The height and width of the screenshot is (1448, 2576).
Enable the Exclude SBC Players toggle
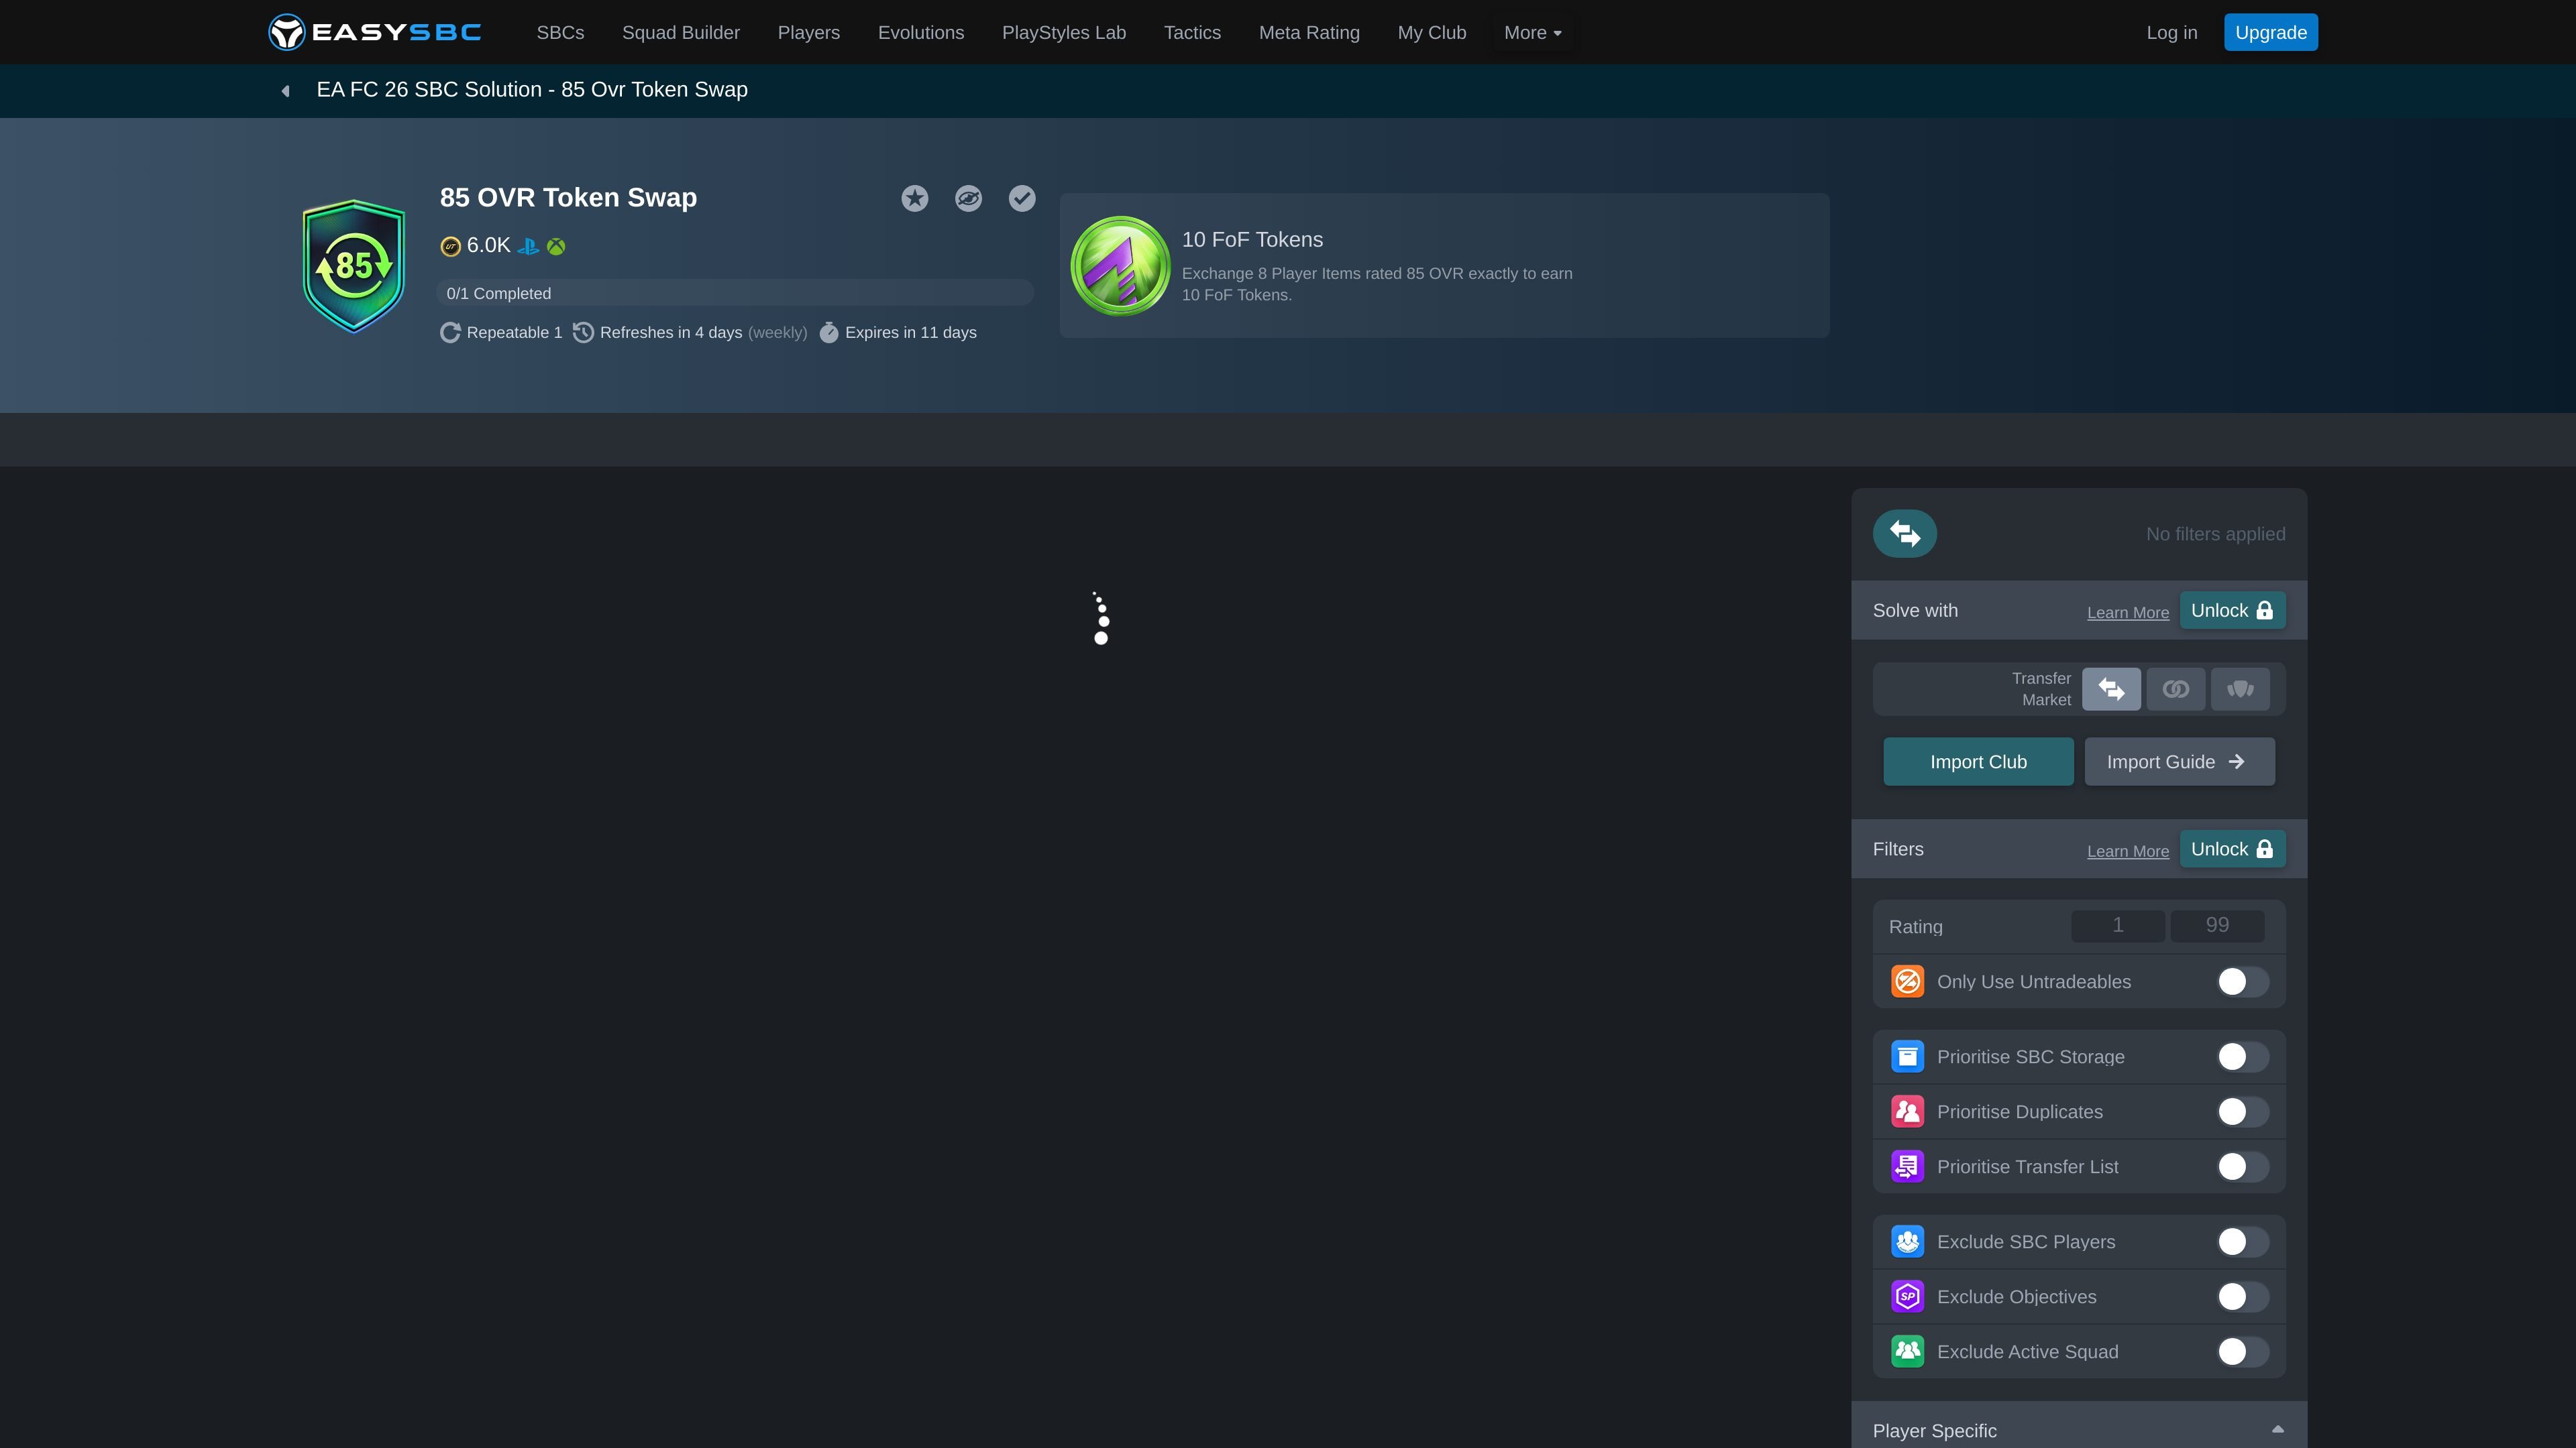2242,1241
